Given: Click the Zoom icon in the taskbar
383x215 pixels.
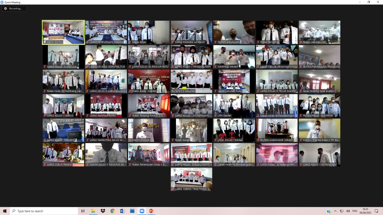Looking at the screenshot, I should [142, 211].
